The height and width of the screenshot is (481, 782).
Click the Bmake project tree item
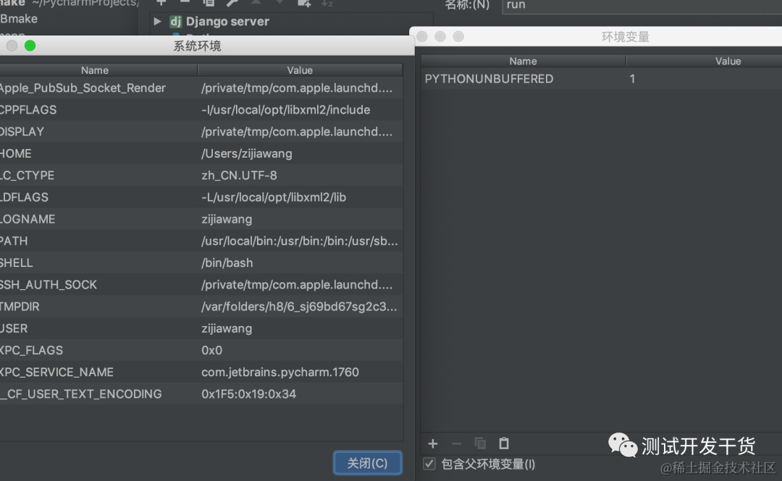[x=18, y=19]
